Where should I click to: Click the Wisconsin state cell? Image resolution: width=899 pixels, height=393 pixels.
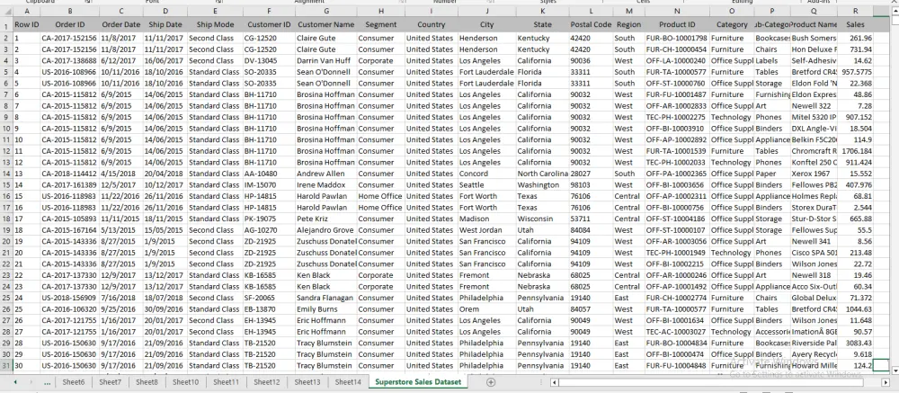pyautogui.click(x=542, y=219)
